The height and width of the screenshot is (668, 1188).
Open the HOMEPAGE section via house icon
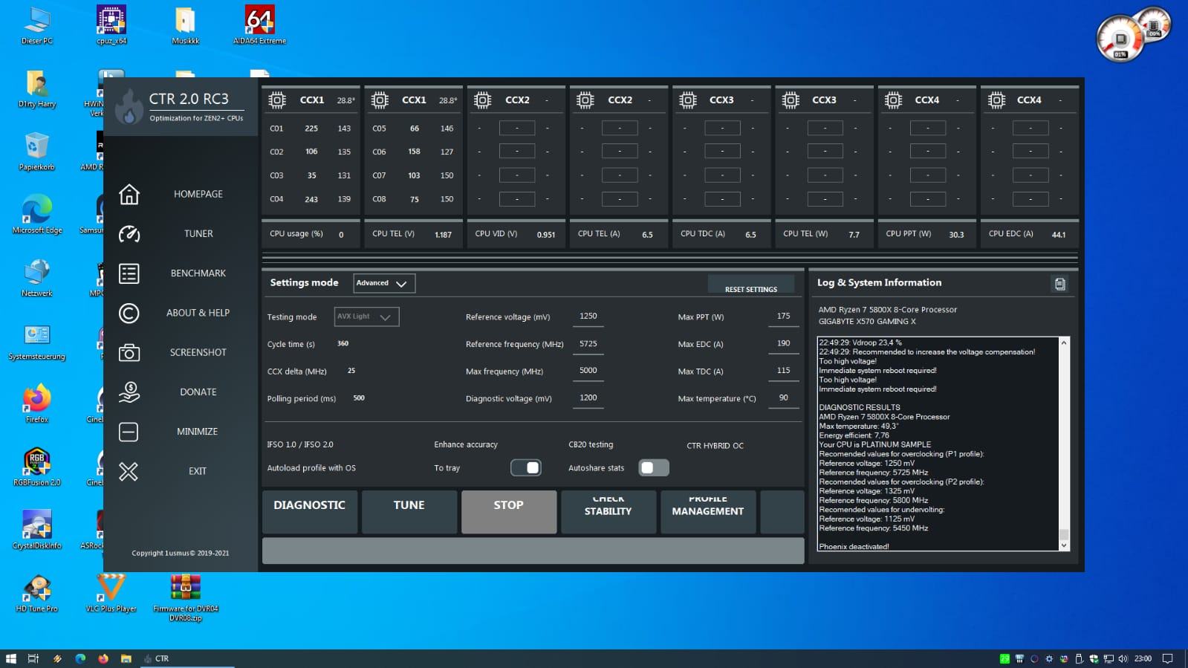[129, 194]
